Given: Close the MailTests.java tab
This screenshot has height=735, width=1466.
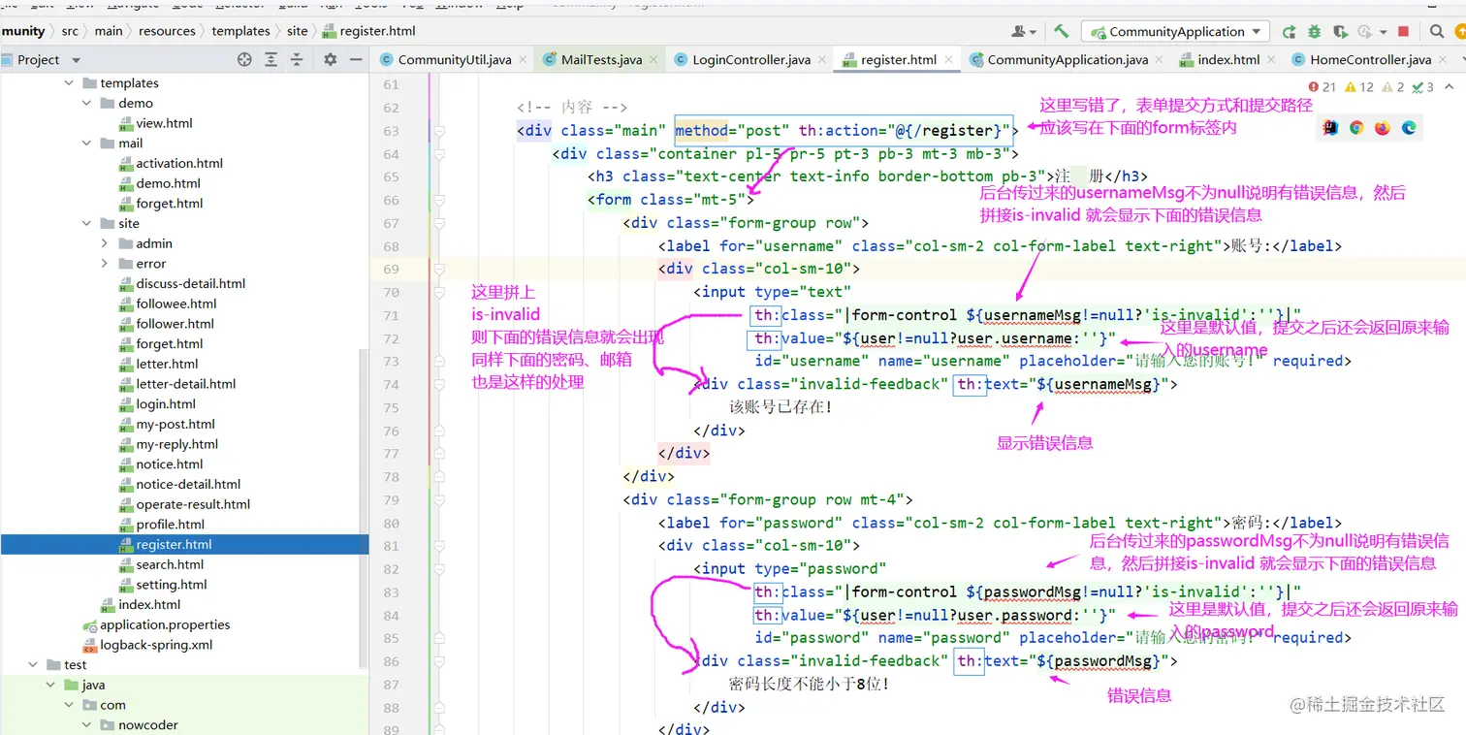Looking at the screenshot, I should click(x=654, y=59).
